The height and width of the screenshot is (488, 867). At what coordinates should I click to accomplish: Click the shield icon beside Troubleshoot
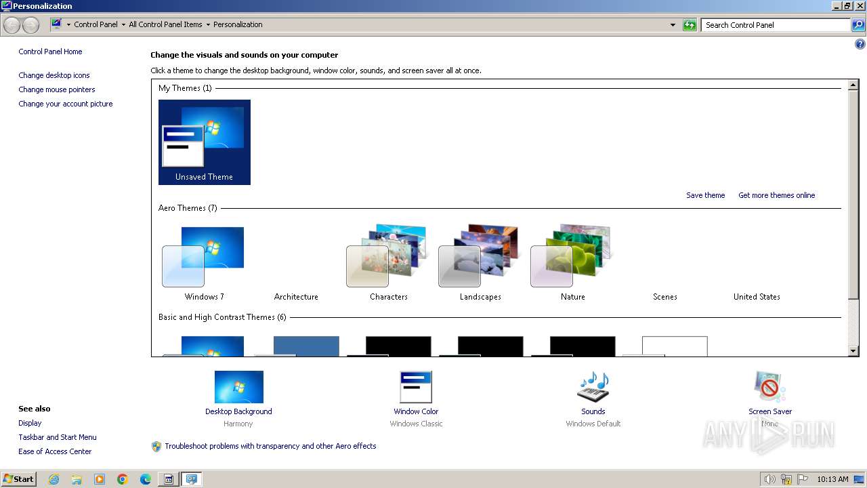(156, 446)
